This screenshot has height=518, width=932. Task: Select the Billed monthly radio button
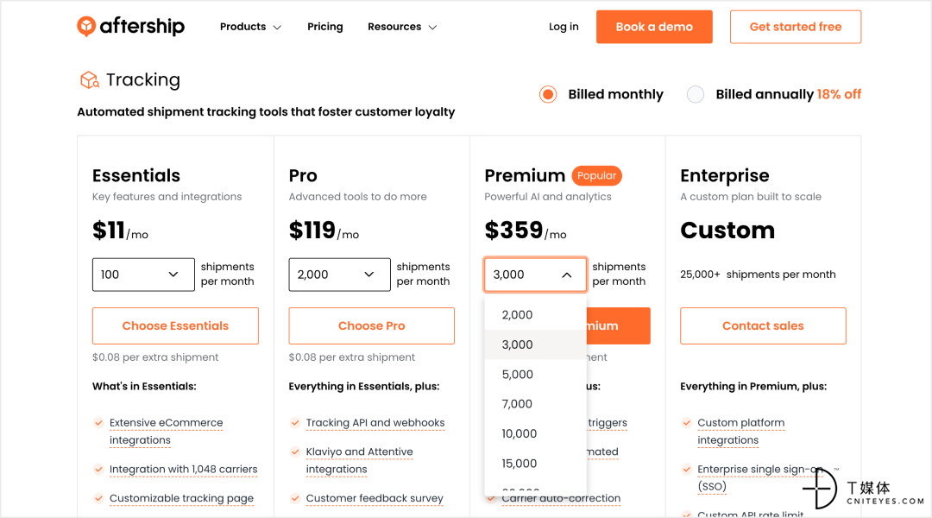click(548, 95)
